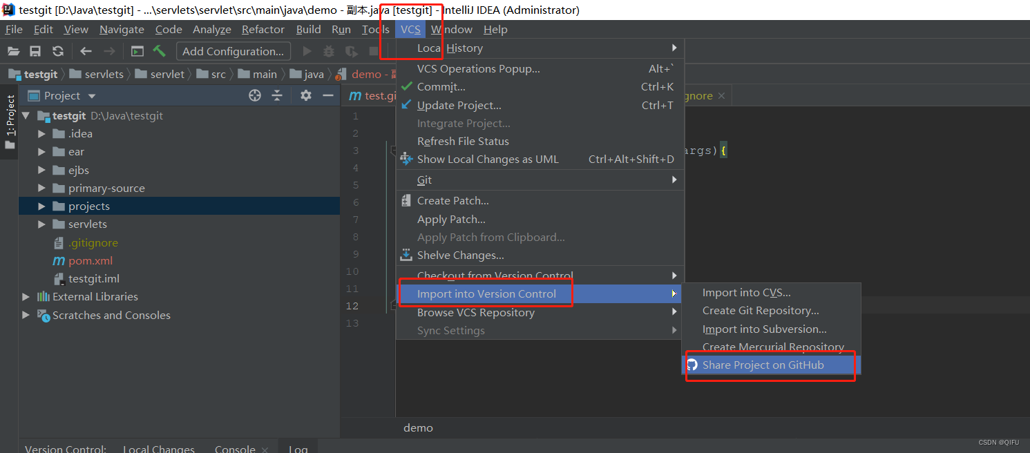Open the Refactor menu
The width and height of the screenshot is (1030, 453).
(x=263, y=29)
